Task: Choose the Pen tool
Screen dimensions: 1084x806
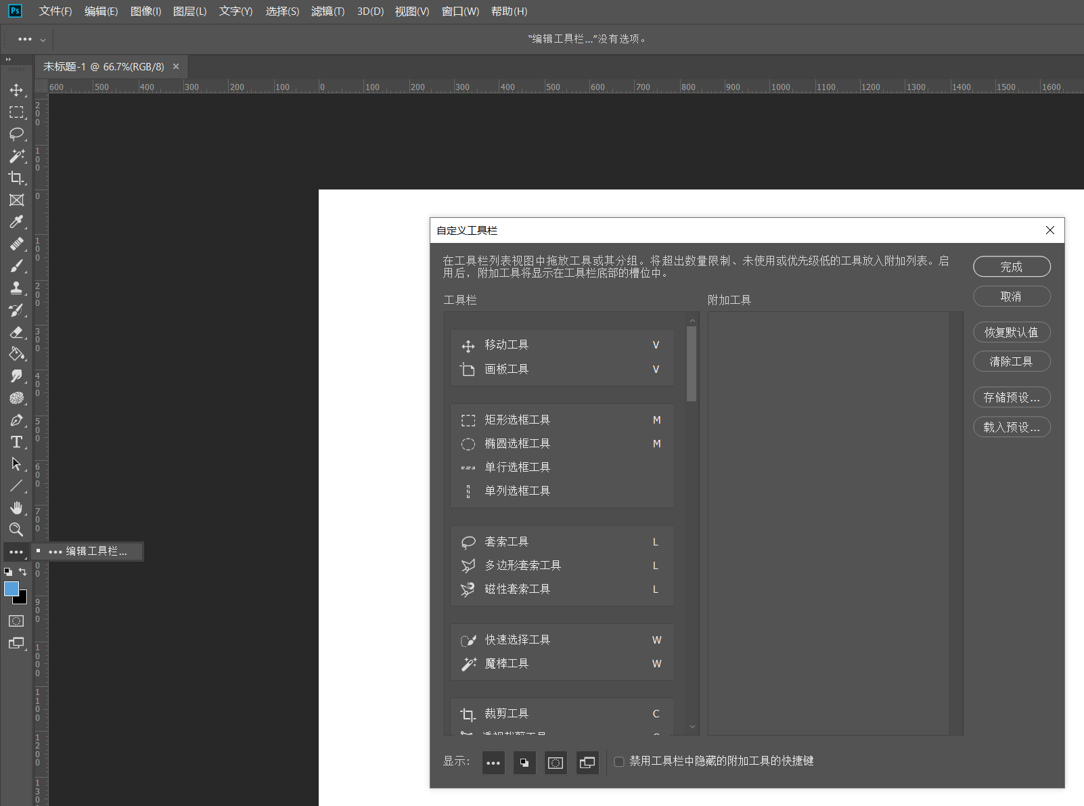Action: [x=16, y=420]
